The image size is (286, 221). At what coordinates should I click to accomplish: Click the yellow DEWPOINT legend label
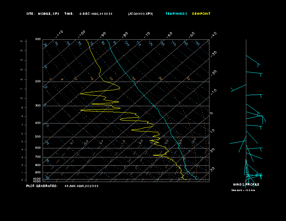tap(201, 14)
